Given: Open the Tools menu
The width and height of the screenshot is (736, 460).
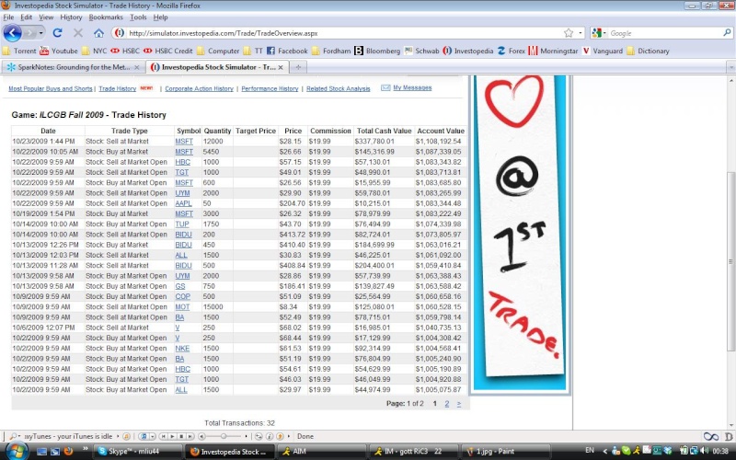Looking at the screenshot, I should click(x=138, y=17).
